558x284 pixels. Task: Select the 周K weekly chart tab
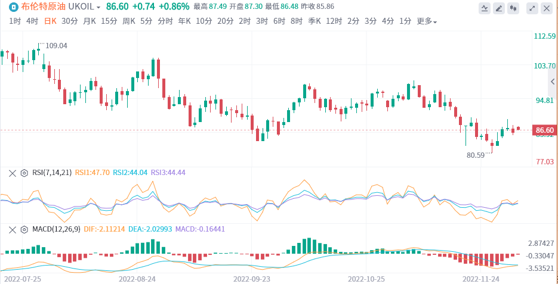[129, 21]
